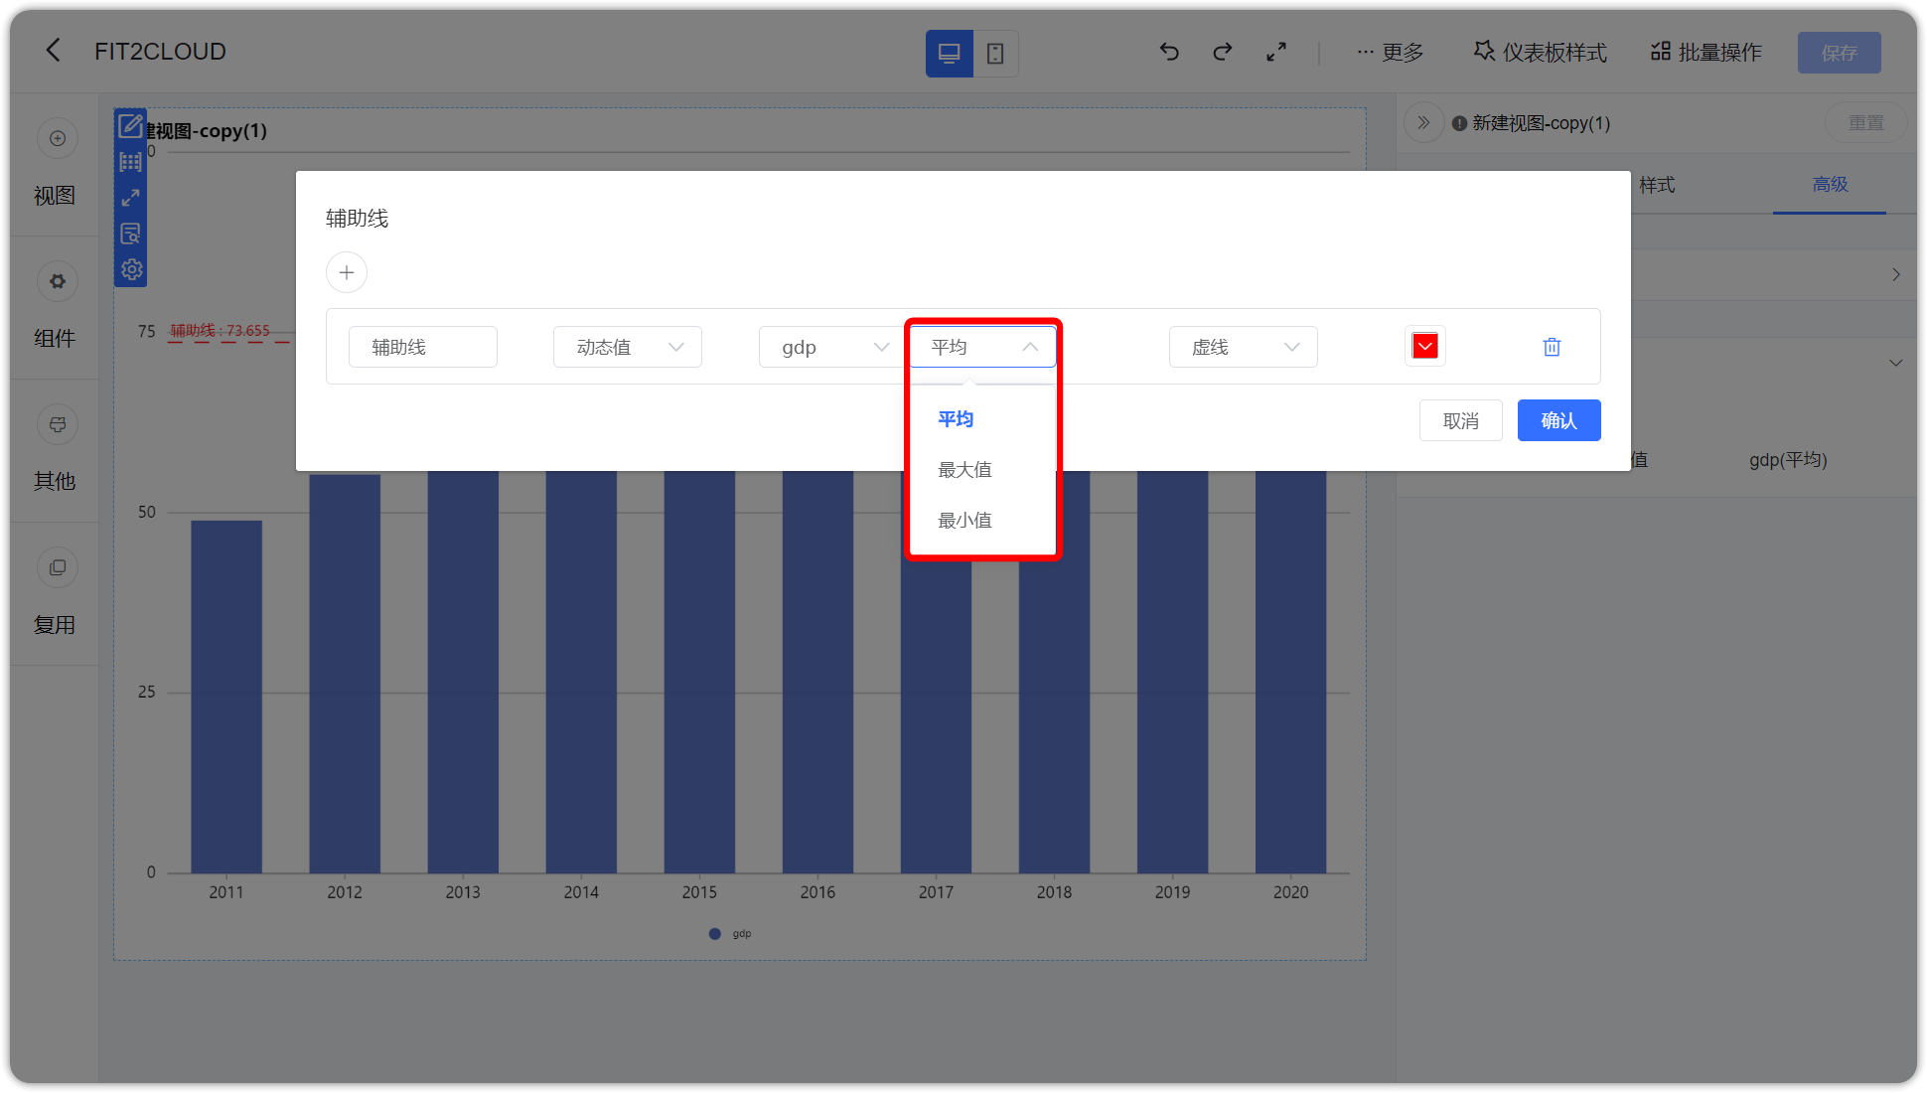Switch to desktop layout view icon
Image resolution: width=1927 pixels, height=1093 pixels.
(949, 54)
